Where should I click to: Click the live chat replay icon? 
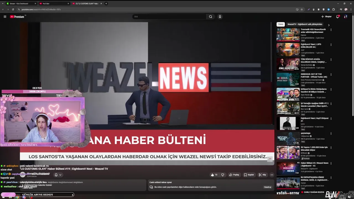(151, 187)
